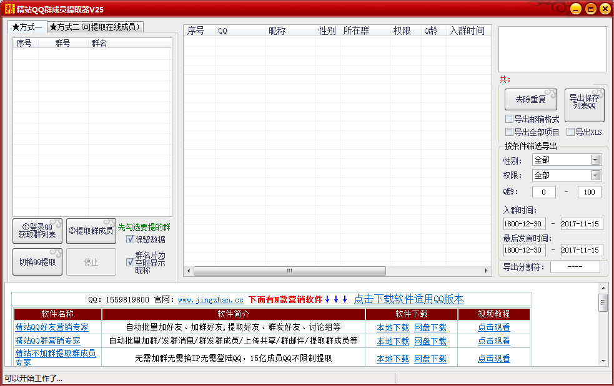Viewport: 614px width, 386px height.
Task: Open the 精站不加群提取群成员专家 link
Action: tap(56, 357)
